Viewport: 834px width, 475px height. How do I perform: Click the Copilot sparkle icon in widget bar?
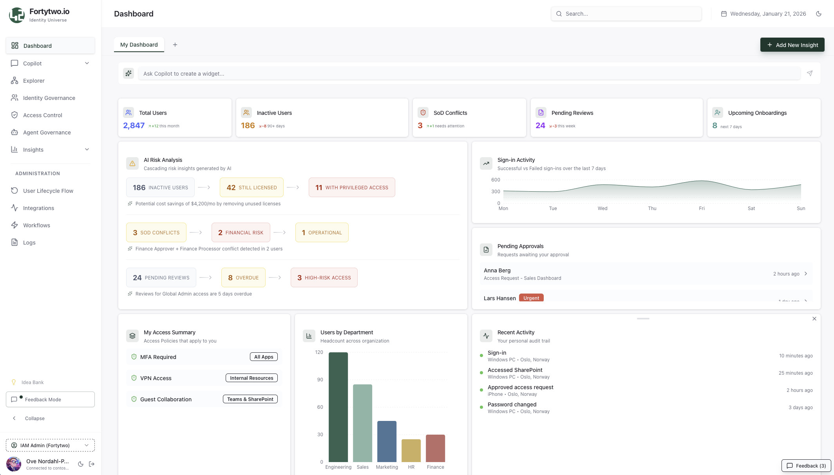[128, 73]
